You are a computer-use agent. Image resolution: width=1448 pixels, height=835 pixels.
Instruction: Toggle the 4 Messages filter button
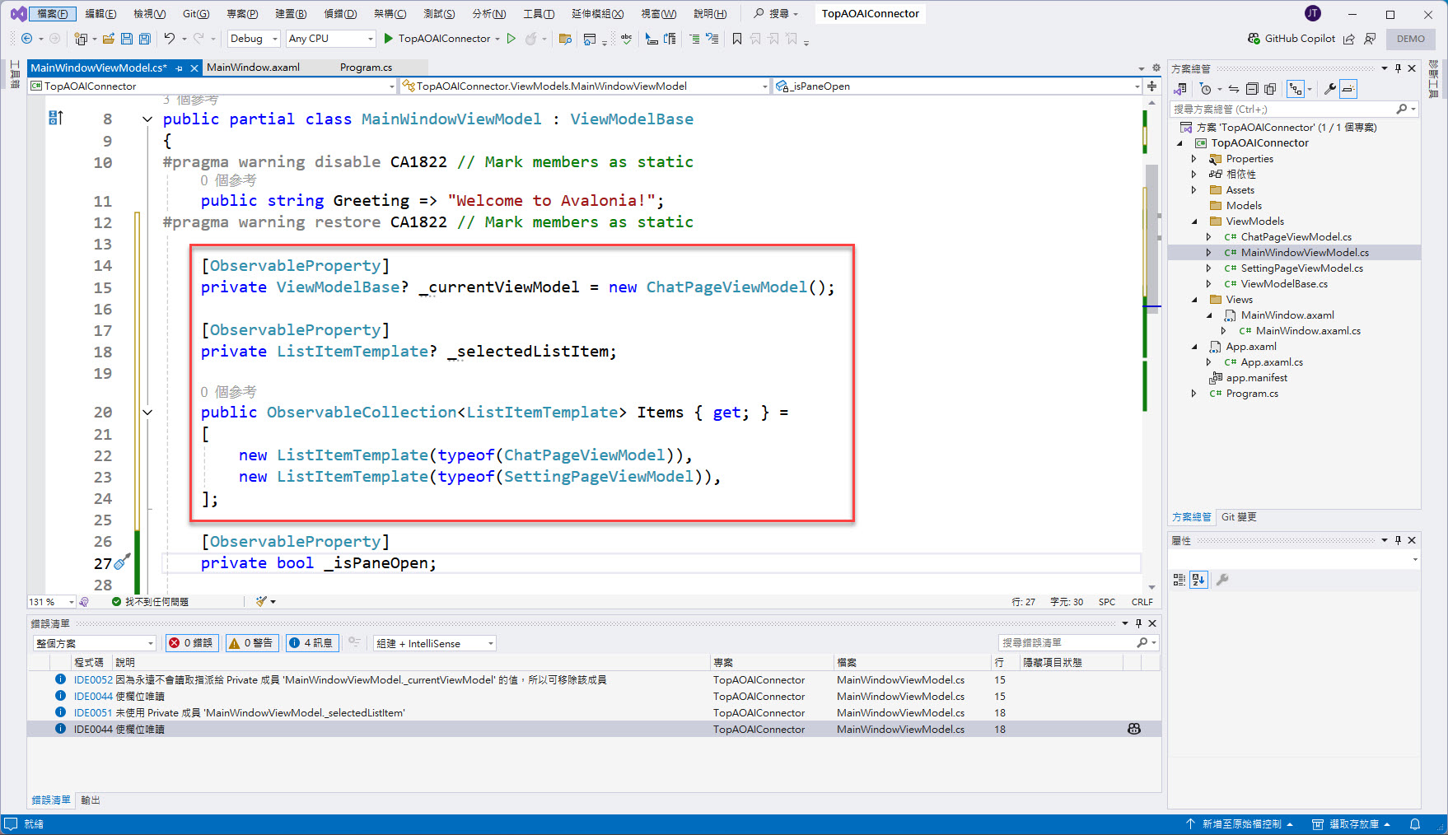coord(311,643)
